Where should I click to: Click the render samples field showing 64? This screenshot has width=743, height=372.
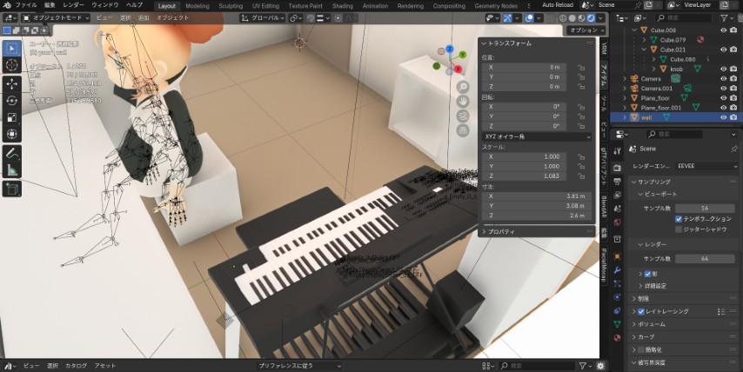(704, 259)
